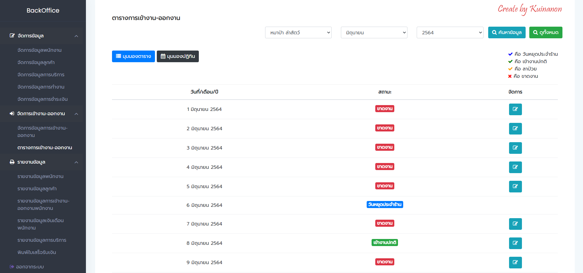
Task: Click edit icon for 2 มิถุนายน 2564
Action: (x=515, y=129)
